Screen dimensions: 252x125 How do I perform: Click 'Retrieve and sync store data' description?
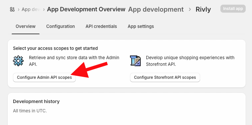[x=74, y=61]
